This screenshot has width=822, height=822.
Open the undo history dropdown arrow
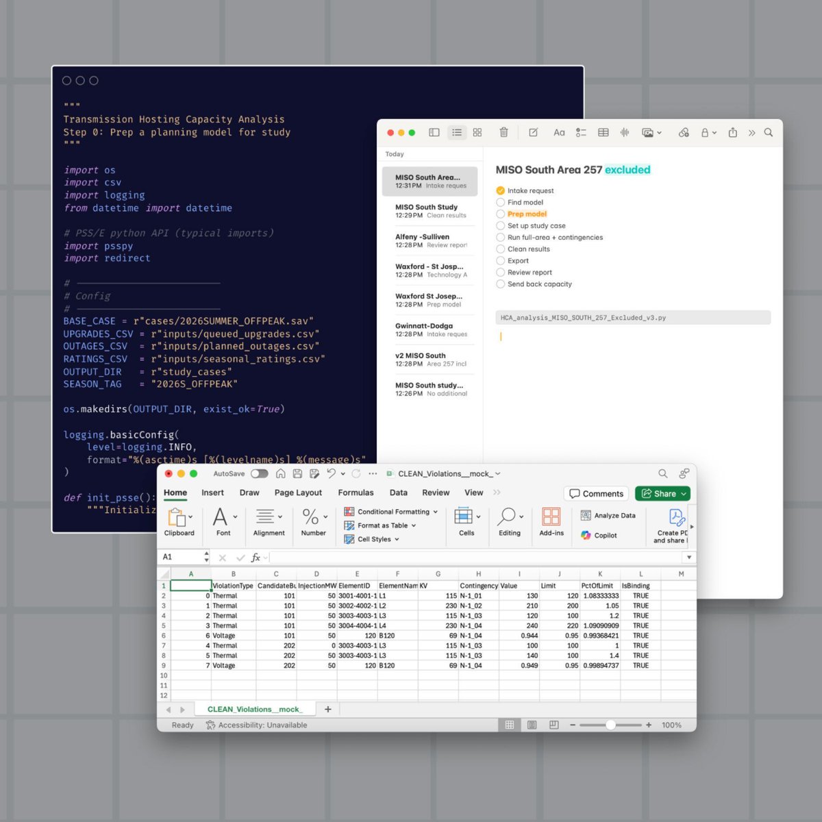[343, 474]
